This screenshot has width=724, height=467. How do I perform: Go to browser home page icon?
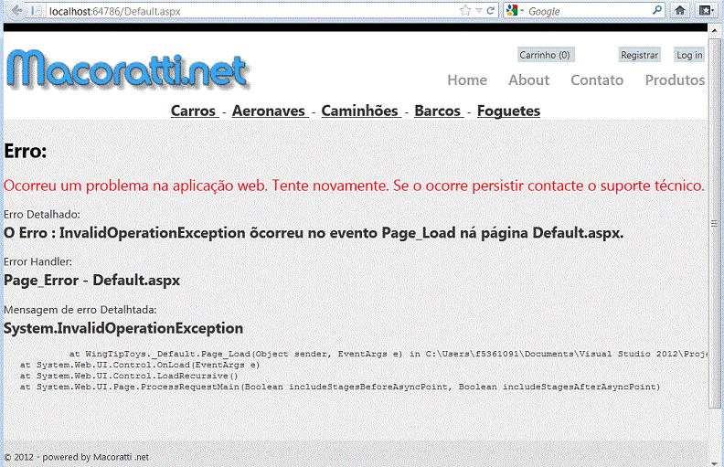[680, 10]
